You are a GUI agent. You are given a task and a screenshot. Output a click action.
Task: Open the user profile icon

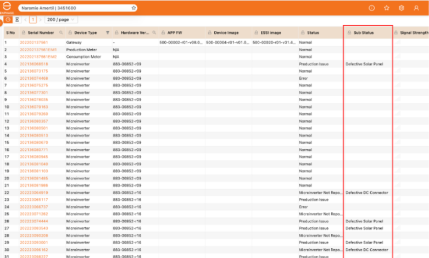click(416, 8)
